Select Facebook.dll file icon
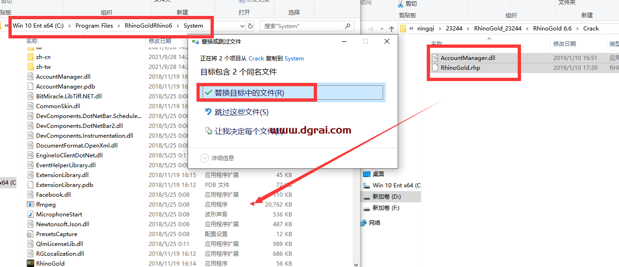The height and width of the screenshot is (267, 619). [30, 195]
